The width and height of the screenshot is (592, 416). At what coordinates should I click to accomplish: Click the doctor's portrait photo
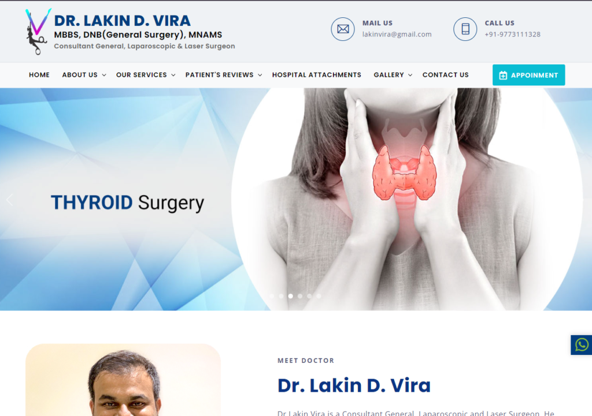point(123,380)
